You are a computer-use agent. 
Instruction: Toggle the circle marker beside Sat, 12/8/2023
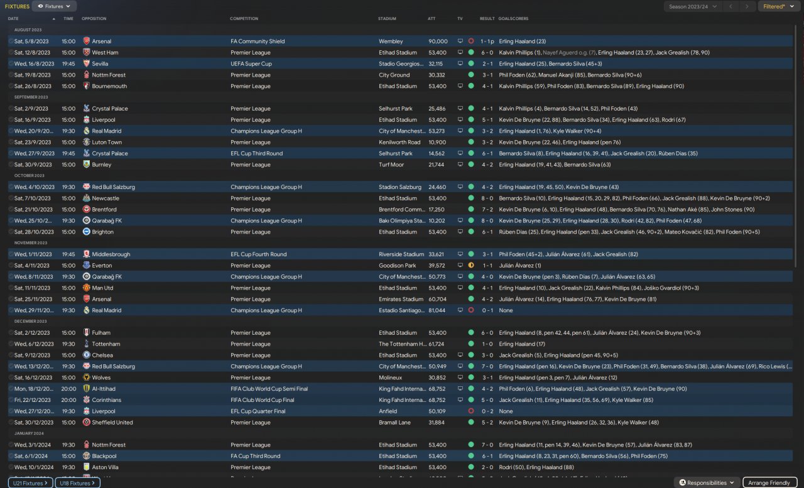[x=11, y=53]
